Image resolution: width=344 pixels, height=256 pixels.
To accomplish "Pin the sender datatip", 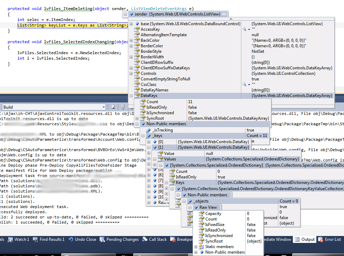I will coord(224,14).
